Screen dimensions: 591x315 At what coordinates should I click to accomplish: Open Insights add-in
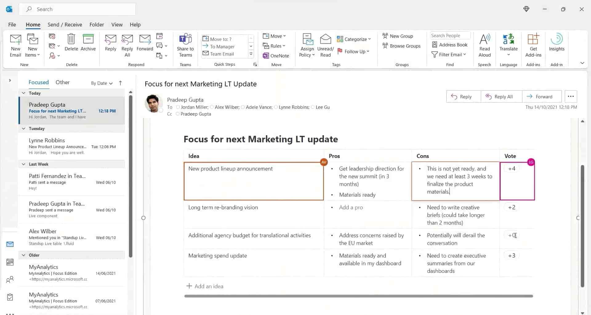[557, 42]
